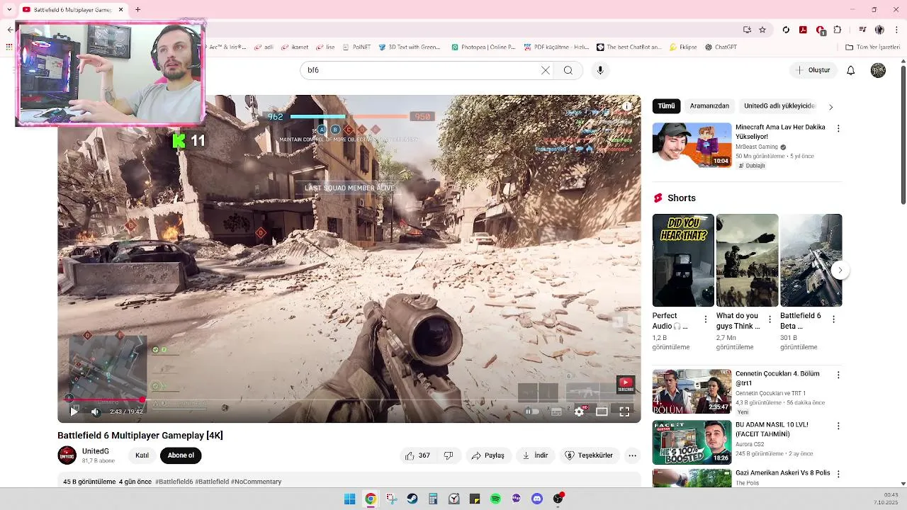Image resolution: width=907 pixels, height=510 pixels.
Task: Show more filter chips with the arrow
Action: pos(830,107)
